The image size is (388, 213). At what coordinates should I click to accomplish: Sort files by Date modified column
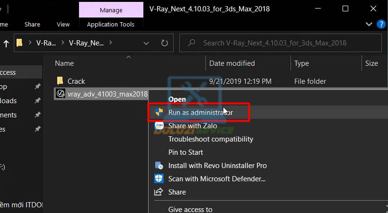coord(232,63)
